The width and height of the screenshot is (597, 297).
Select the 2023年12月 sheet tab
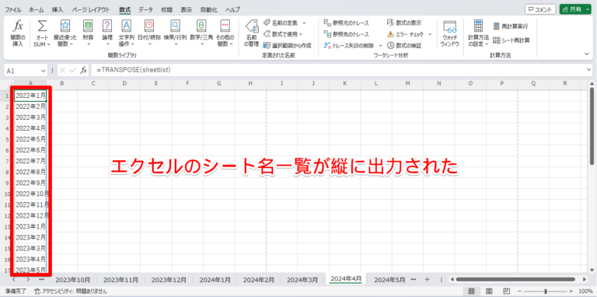tap(169, 280)
